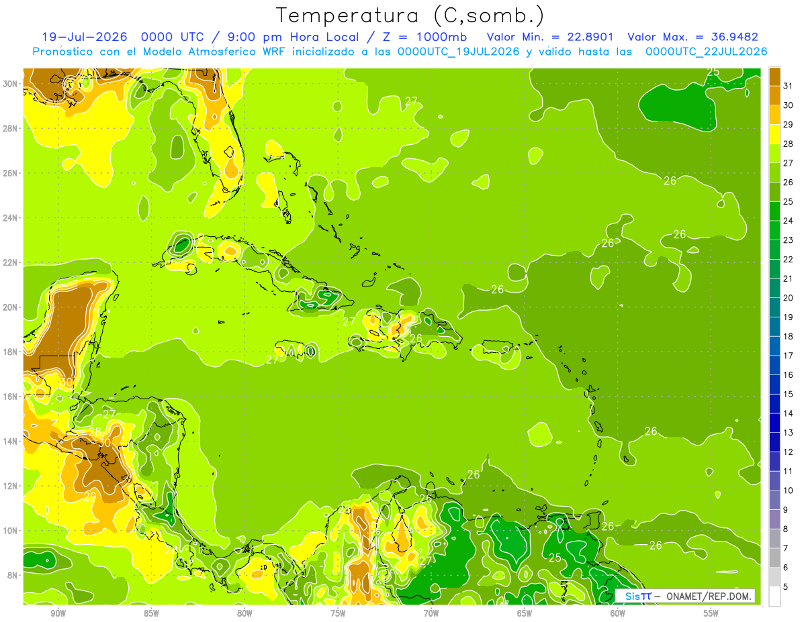Click the "18N" latitude axis label

click(x=11, y=352)
